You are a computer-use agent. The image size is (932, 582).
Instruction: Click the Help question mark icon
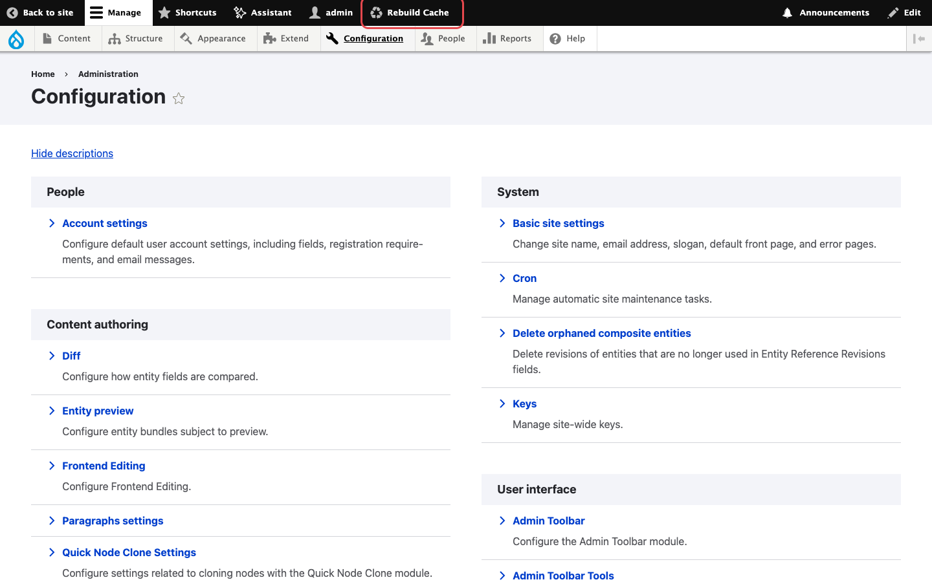click(555, 39)
